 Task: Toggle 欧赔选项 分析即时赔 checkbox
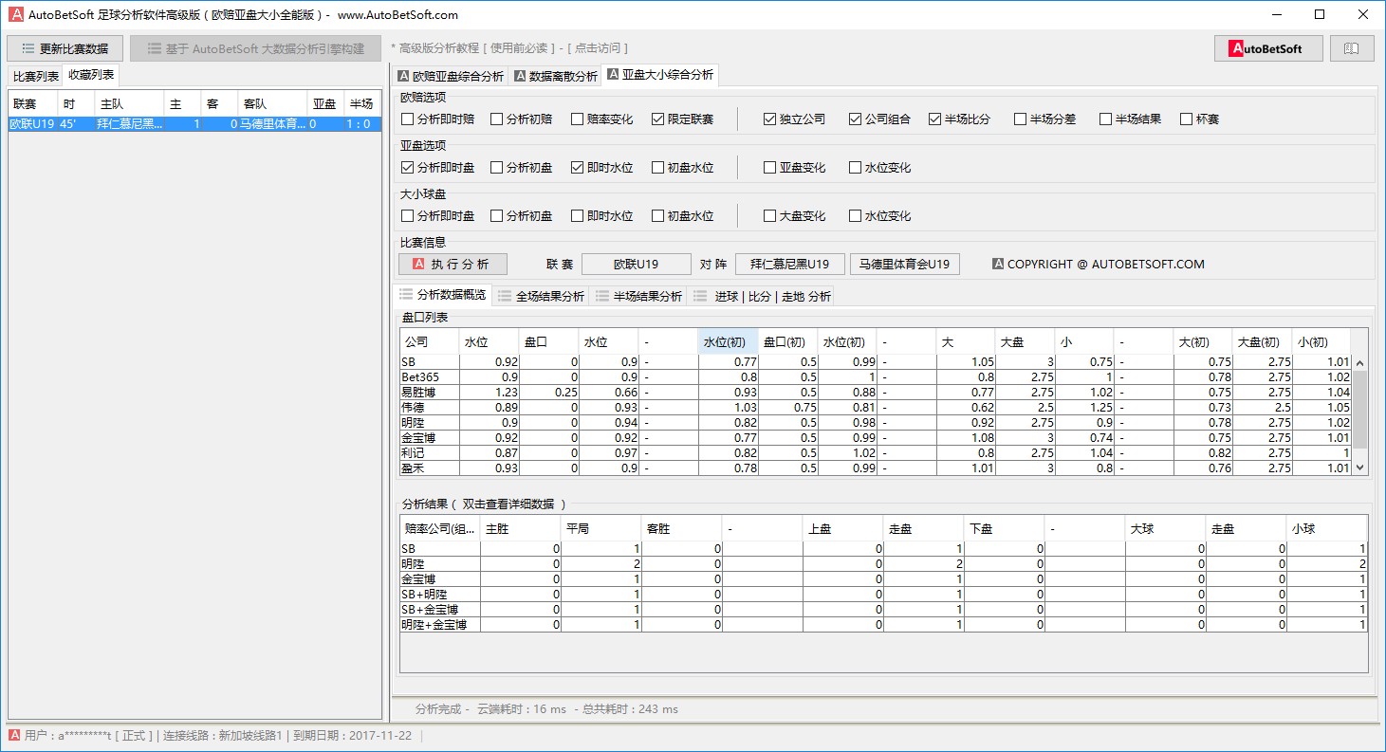(438, 119)
